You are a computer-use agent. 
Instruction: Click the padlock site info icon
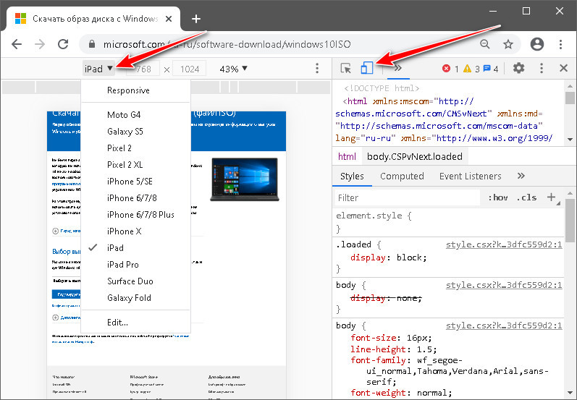click(x=92, y=44)
